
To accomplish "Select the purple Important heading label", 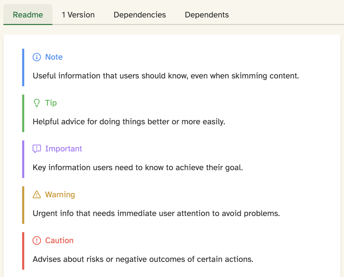I will coord(64,149).
